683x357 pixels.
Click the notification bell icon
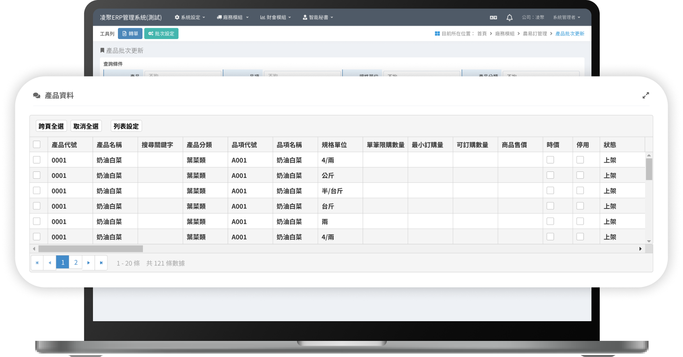[x=509, y=17]
